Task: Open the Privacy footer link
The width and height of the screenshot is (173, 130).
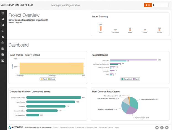Action: 55,127
